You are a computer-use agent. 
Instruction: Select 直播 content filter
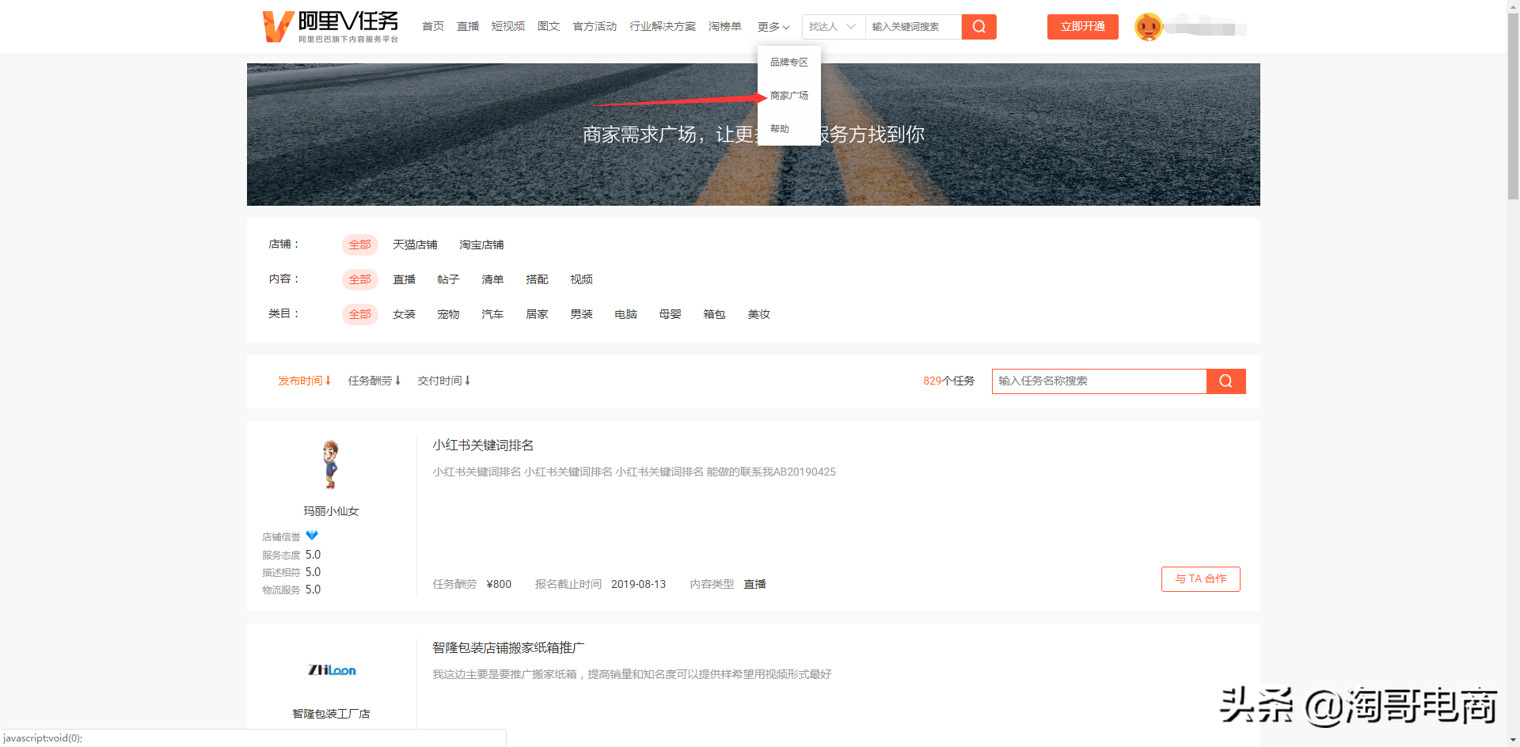pos(404,280)
